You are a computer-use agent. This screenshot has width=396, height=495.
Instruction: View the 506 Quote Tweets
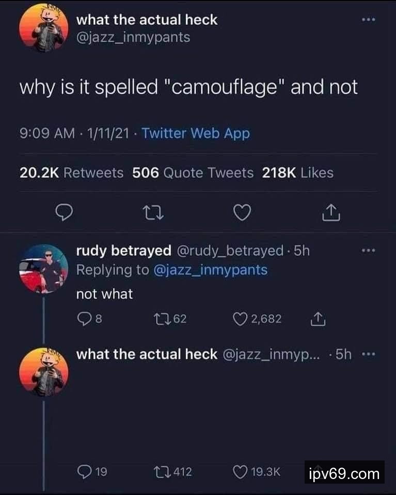click(193, 173)
